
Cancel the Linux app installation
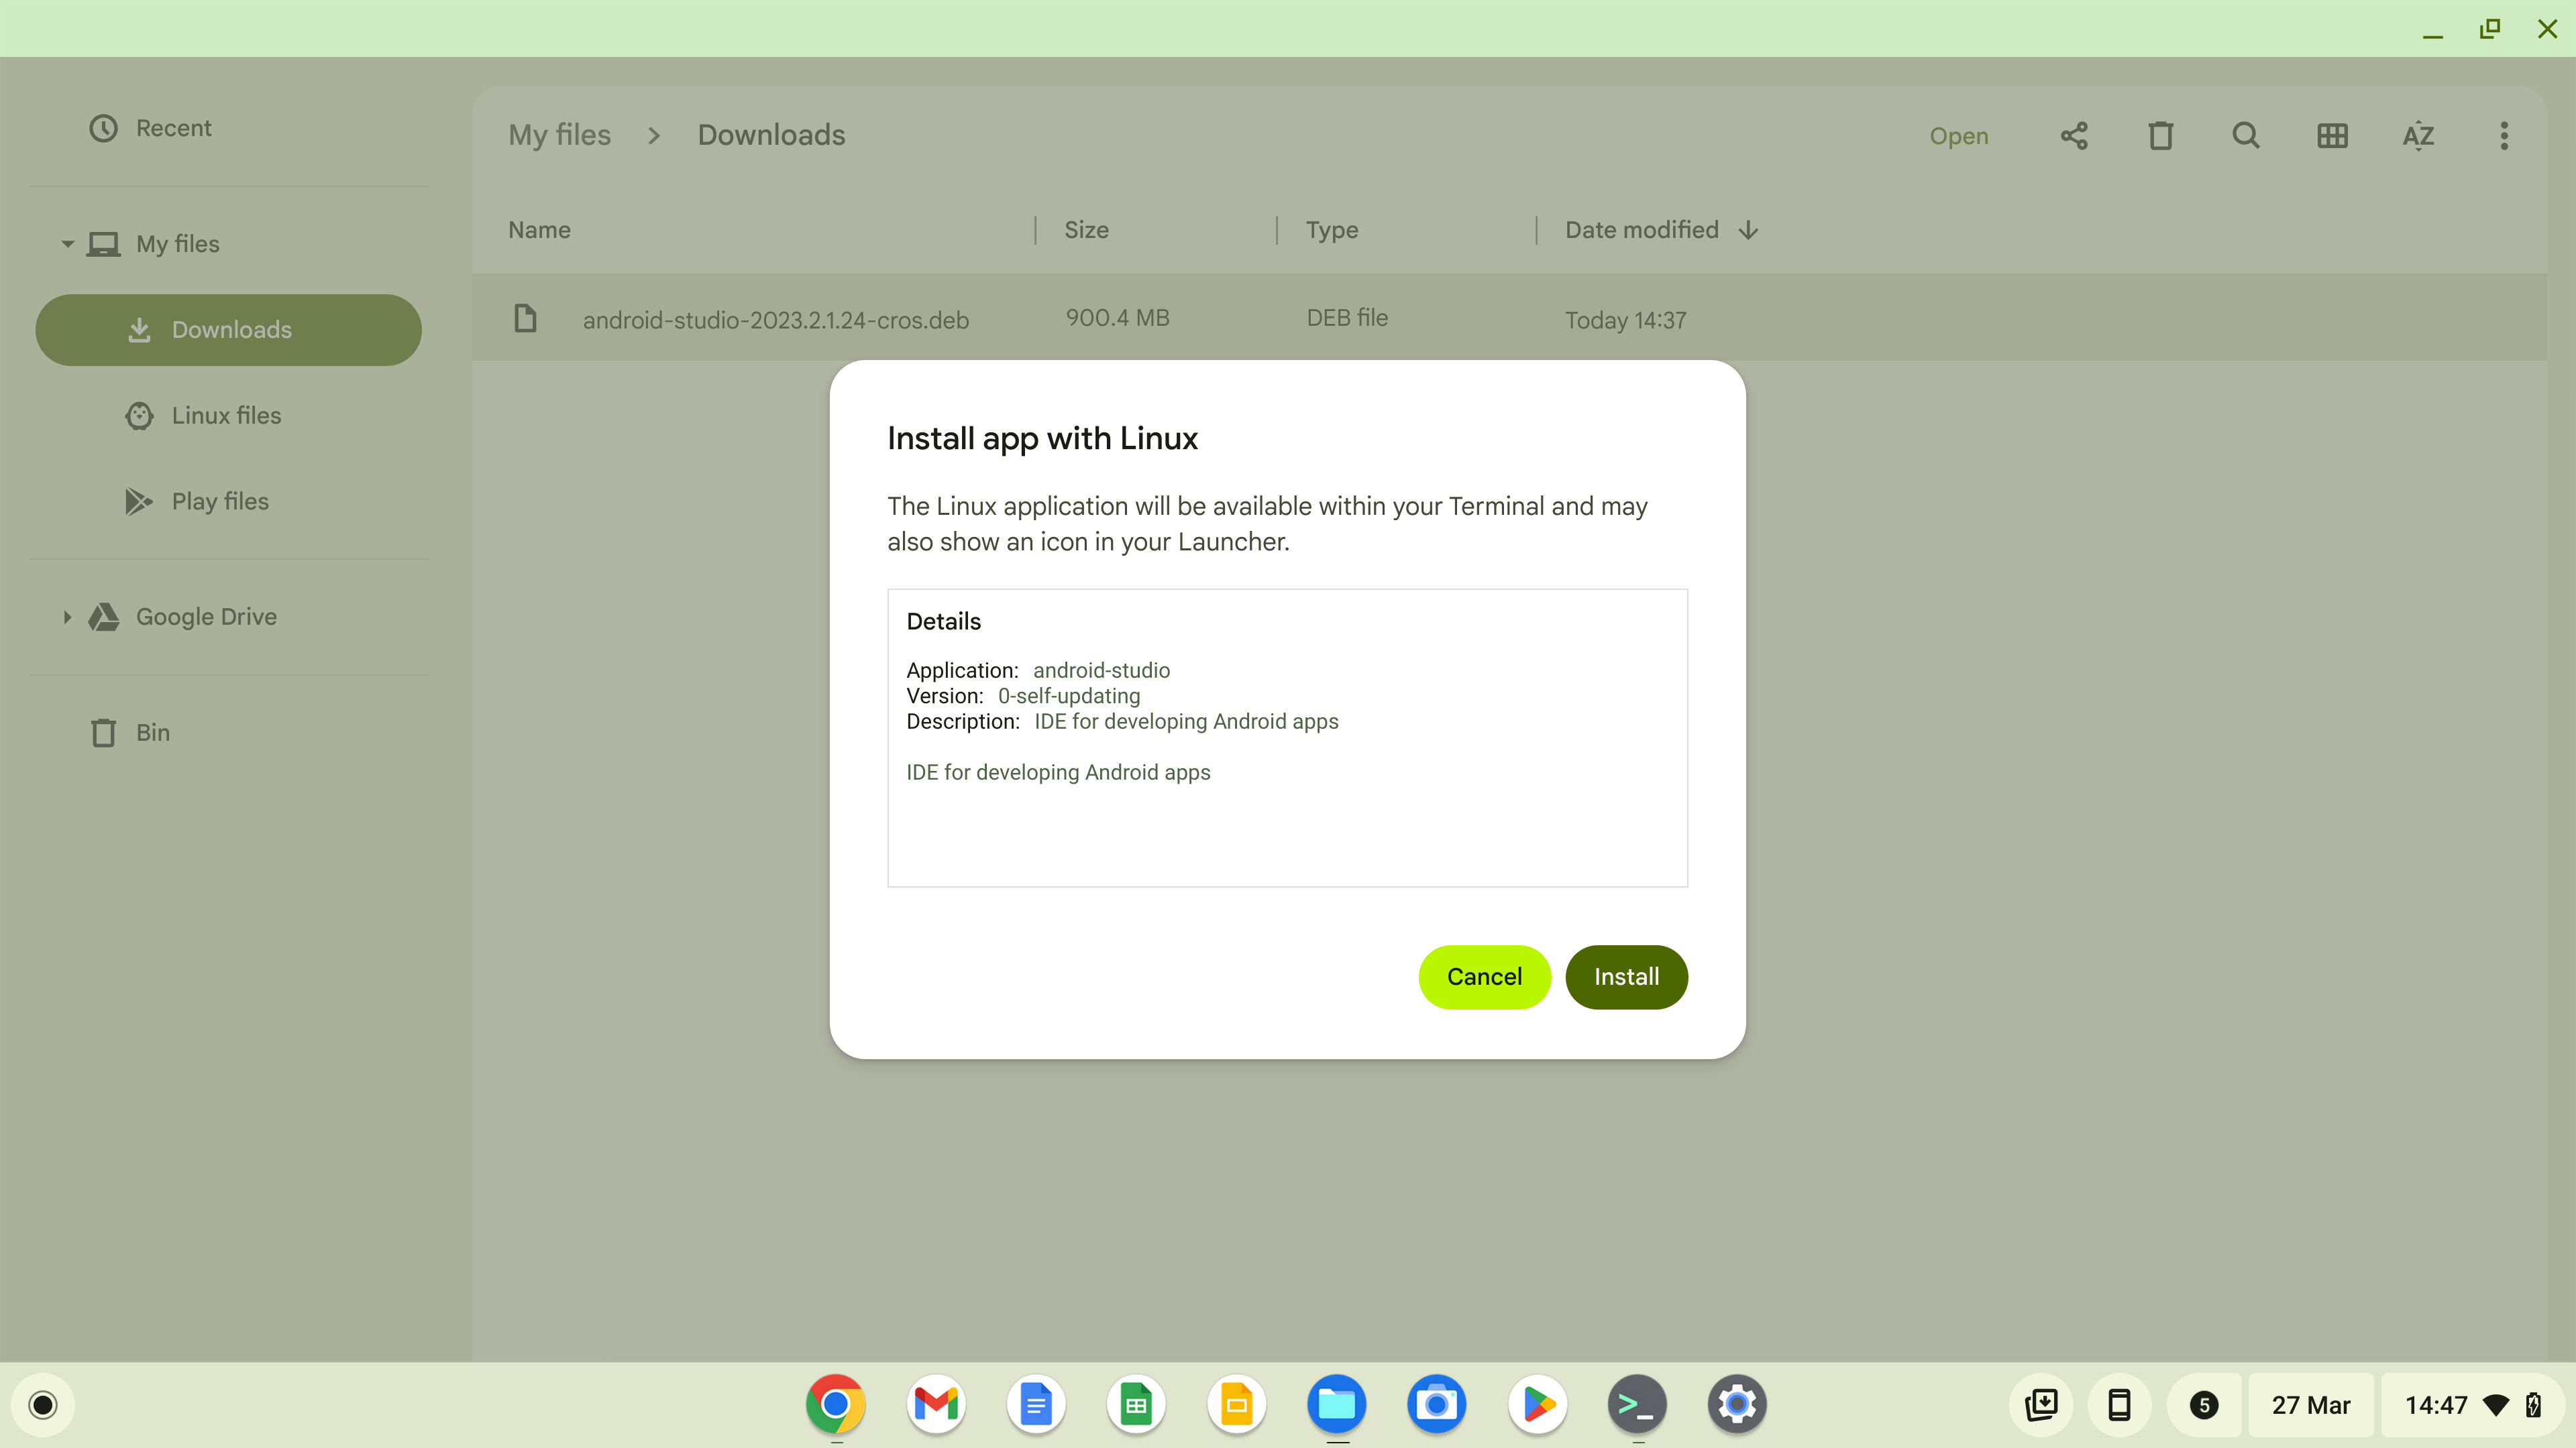(1484, 976)
